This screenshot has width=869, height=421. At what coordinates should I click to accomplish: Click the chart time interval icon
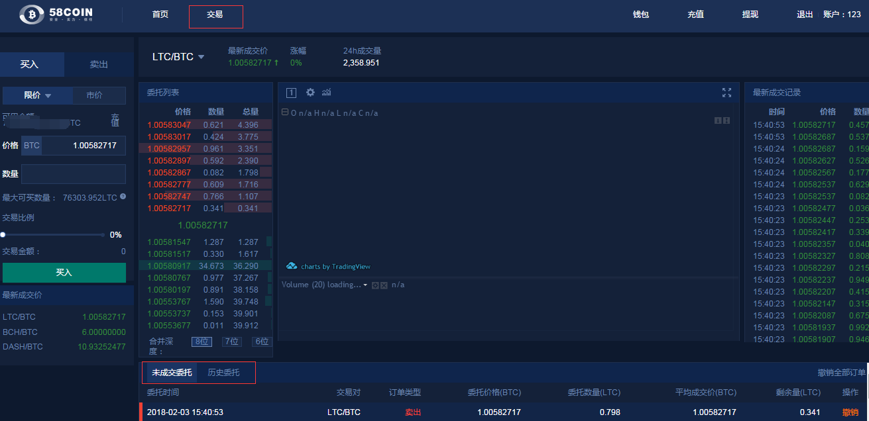tap(291, 93)
